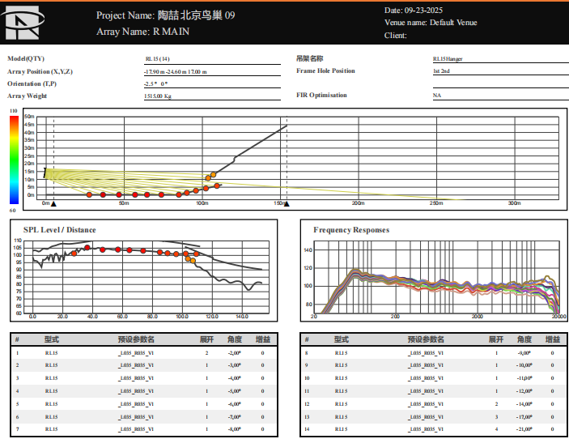
Task: Click the -10,00° angle cell in row 9
Action: pyautogui.click(x=524, y=365)
